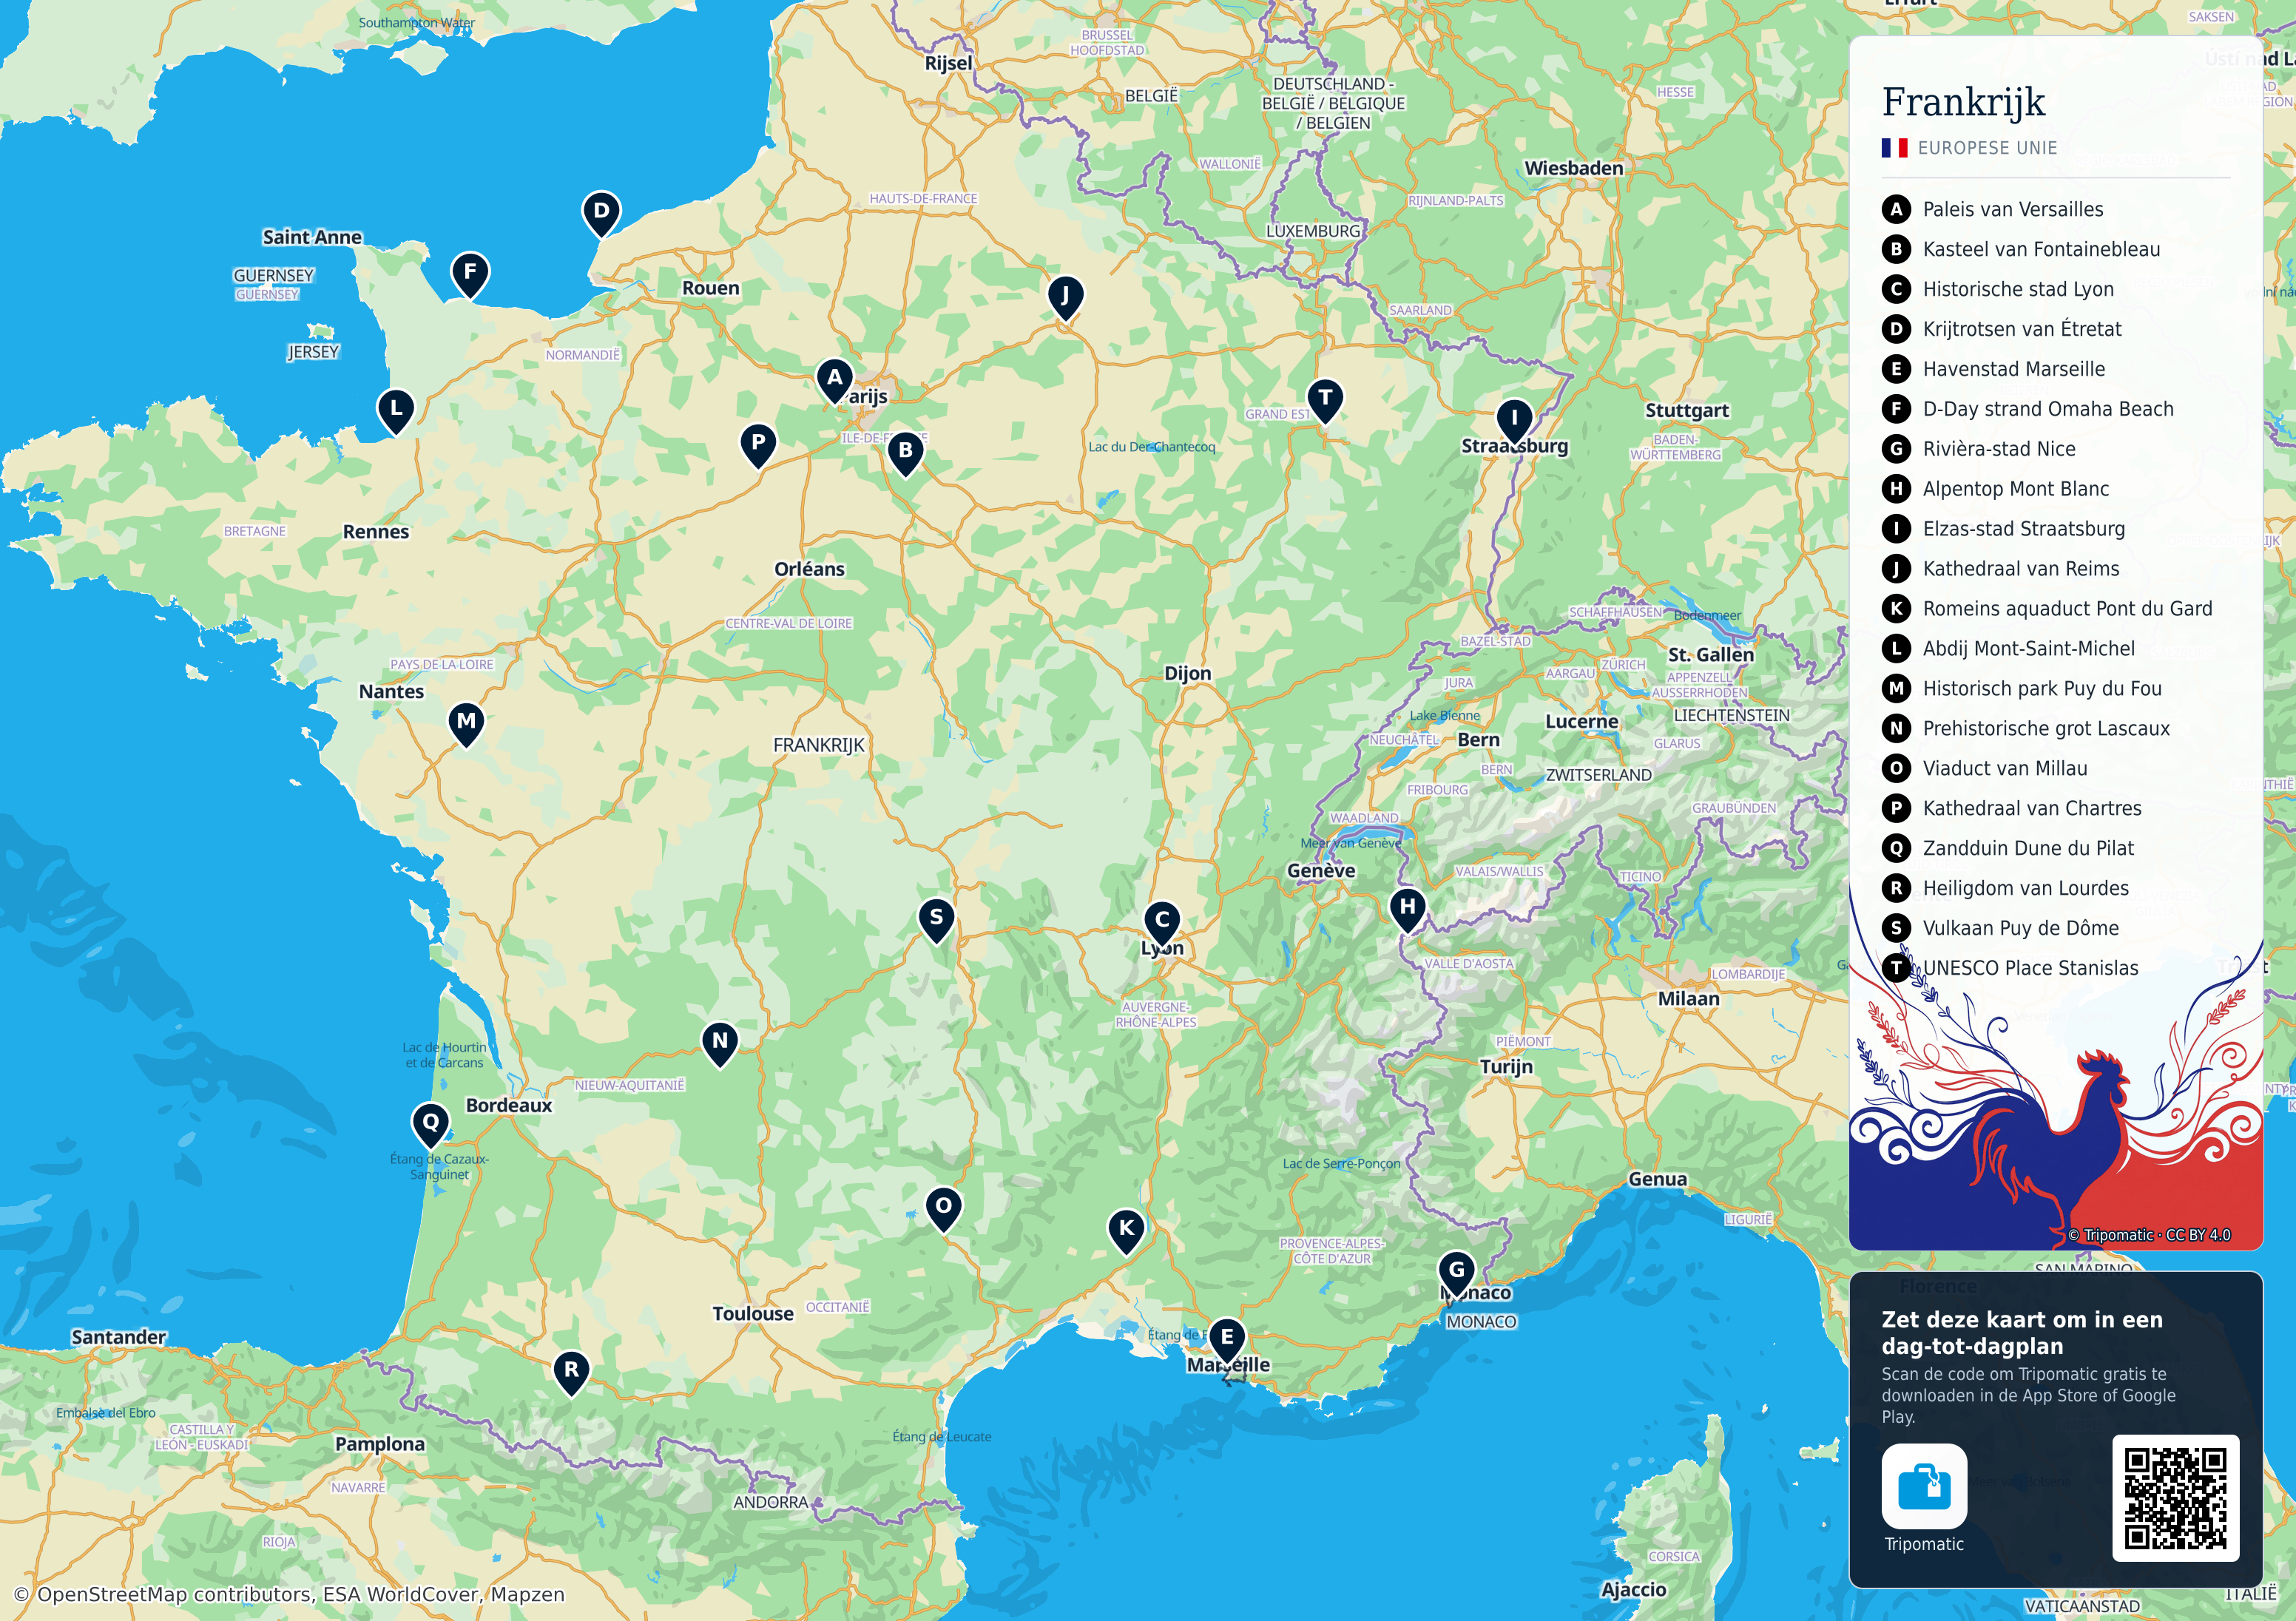Click the Tripomatic CC BY 4.0 credit
Image resolution: width=2296 pixels, height=1621 pixels.
tap(2149, 1235)
